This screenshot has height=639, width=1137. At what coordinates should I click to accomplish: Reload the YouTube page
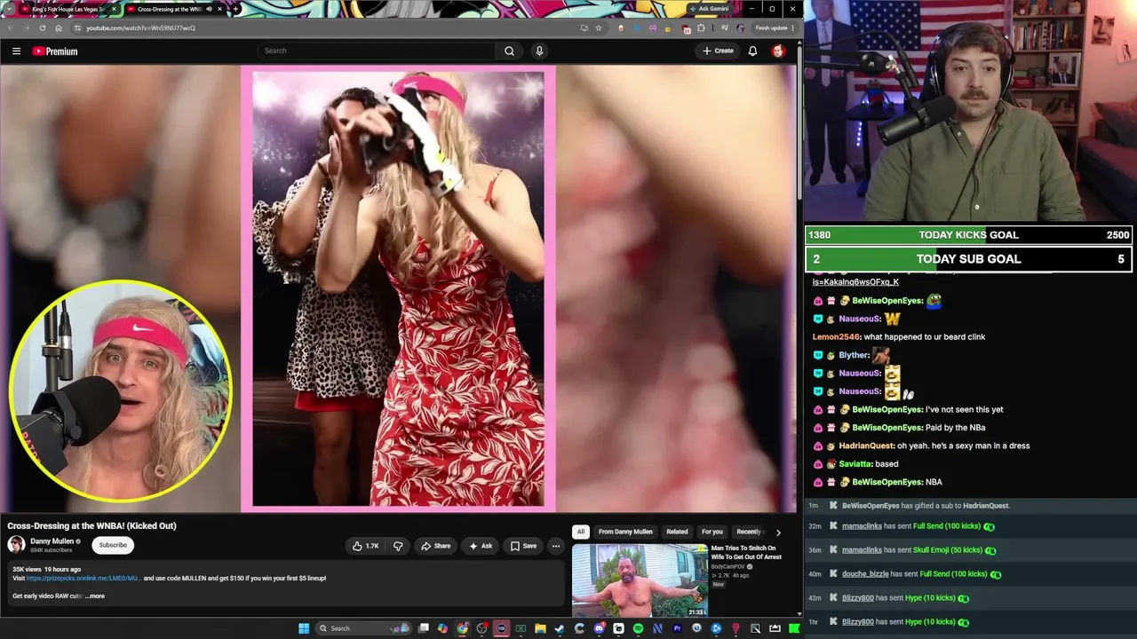coord(43,28)
